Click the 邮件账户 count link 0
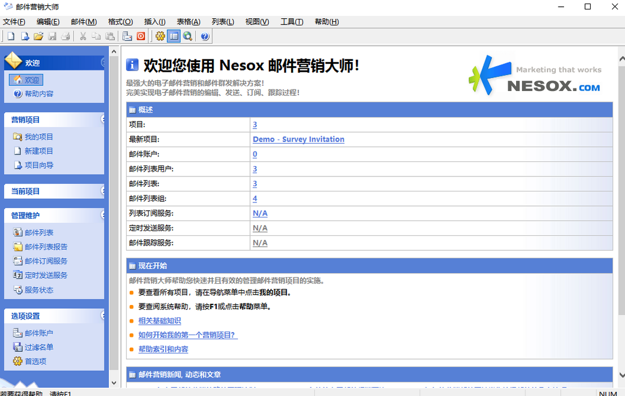Screen dimensions: 625x396 click(255, 154)
